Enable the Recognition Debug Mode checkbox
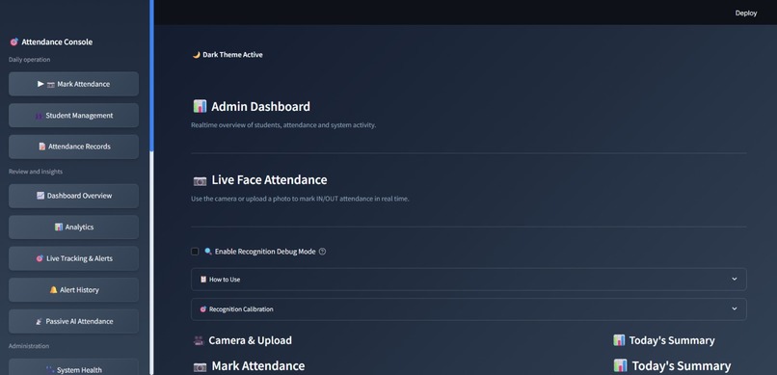This screenshot has height=375, width=777. (195, 252)
